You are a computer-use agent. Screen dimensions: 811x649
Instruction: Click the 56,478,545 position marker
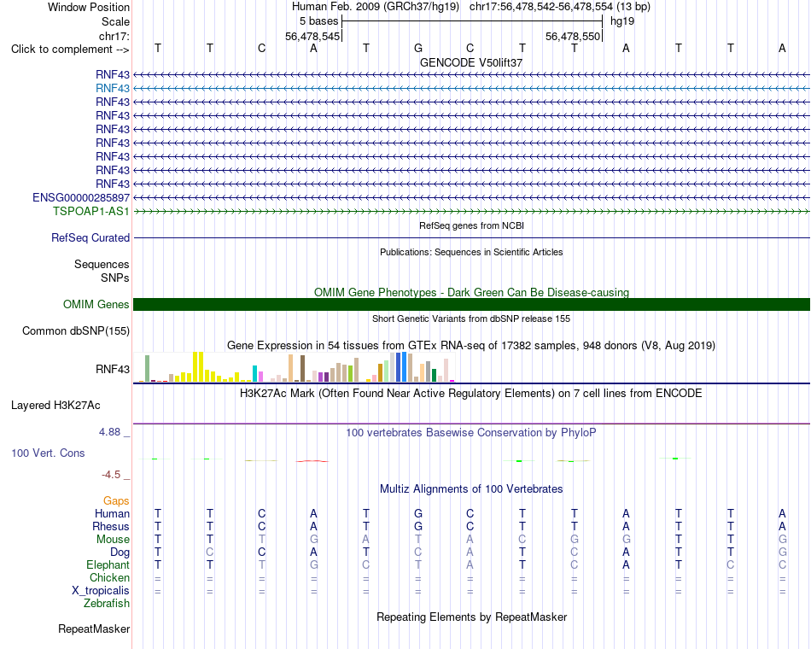point(312,36)
